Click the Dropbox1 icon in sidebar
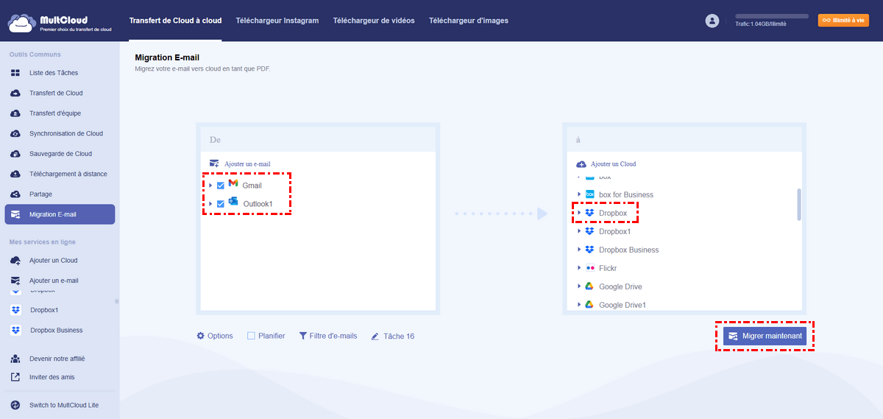 [x=15, y=310]
